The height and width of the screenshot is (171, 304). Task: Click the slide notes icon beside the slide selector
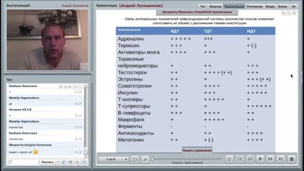(x=135, y=160)
